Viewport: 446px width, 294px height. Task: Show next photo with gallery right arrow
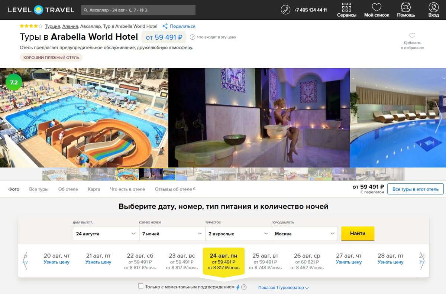pos(439,118)
